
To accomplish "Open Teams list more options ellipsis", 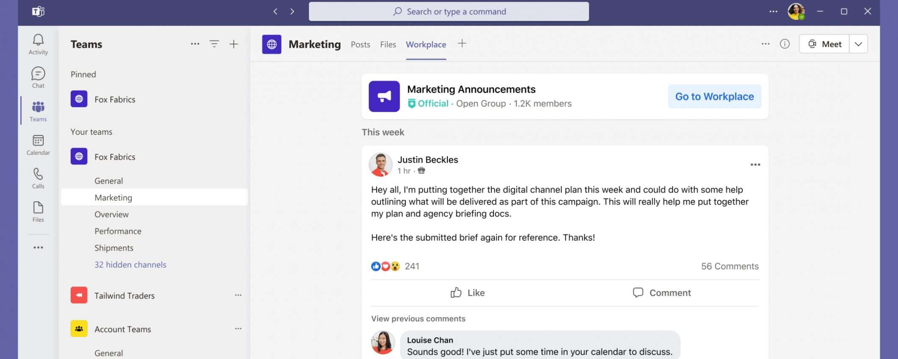I will click(195, 44).
